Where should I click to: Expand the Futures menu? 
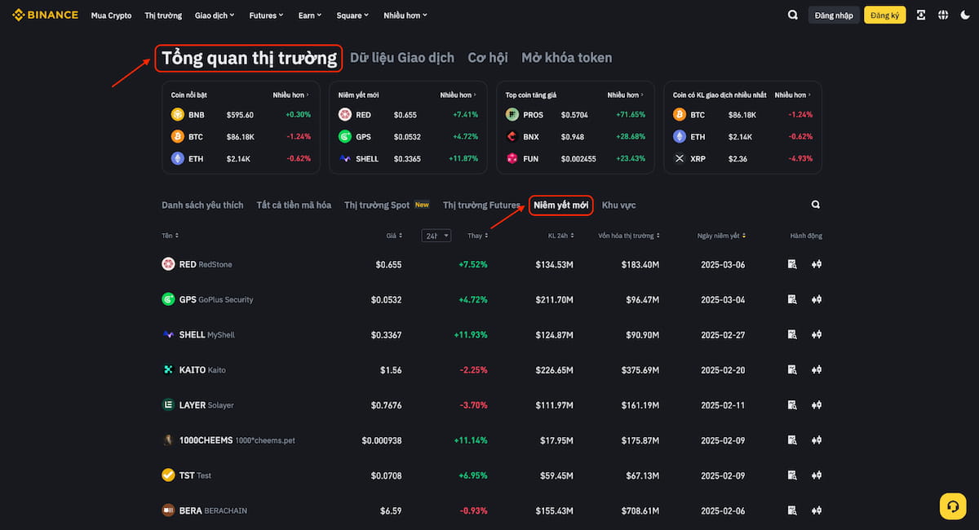tap(267, 15)
